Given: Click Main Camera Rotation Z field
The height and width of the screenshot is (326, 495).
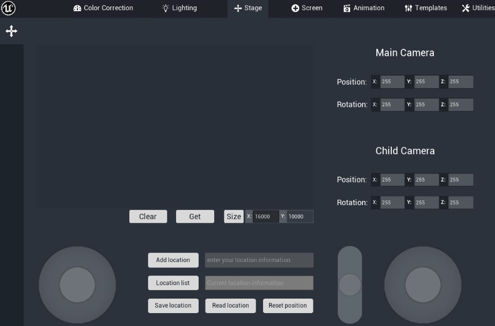Looking at the screenshot, I should click(461, 105).
